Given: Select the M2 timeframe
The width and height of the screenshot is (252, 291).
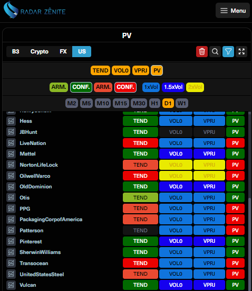Looking at the screenshot, I should click(72, 103).
